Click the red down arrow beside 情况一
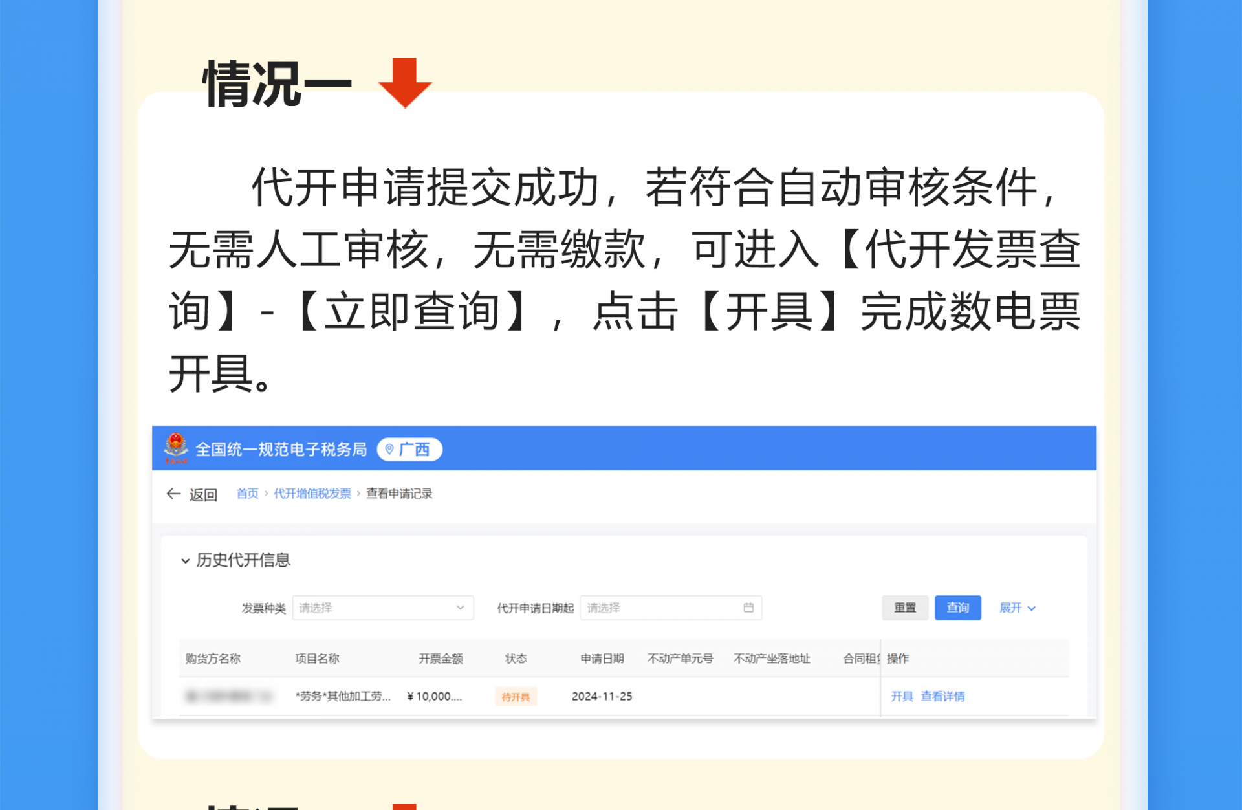This screenshot has height=810, width=1242. (405, 83)
